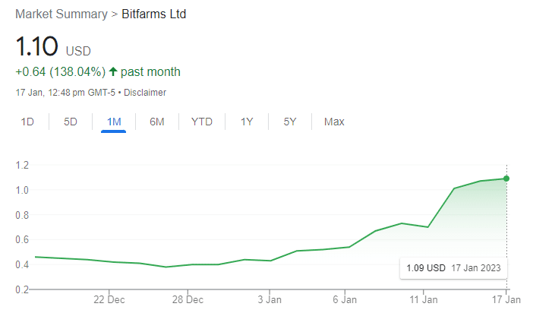This screenshot has height=313, width=533.
Task: Click the 3 Jan axis label
Action: 270,300
